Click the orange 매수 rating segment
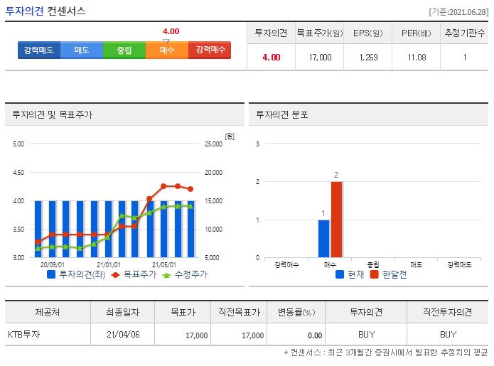This screenshot has height=366, width=494. coord(166,50)
